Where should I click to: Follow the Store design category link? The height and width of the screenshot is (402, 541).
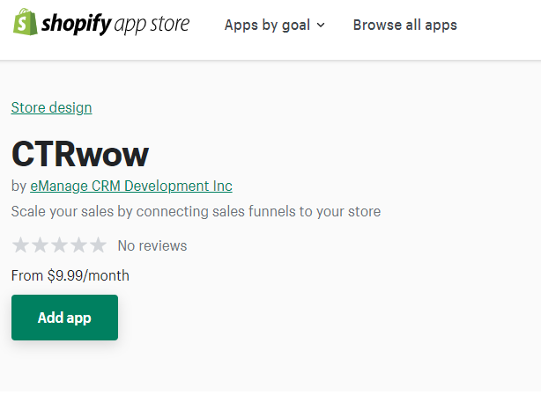tap(51, 107)
